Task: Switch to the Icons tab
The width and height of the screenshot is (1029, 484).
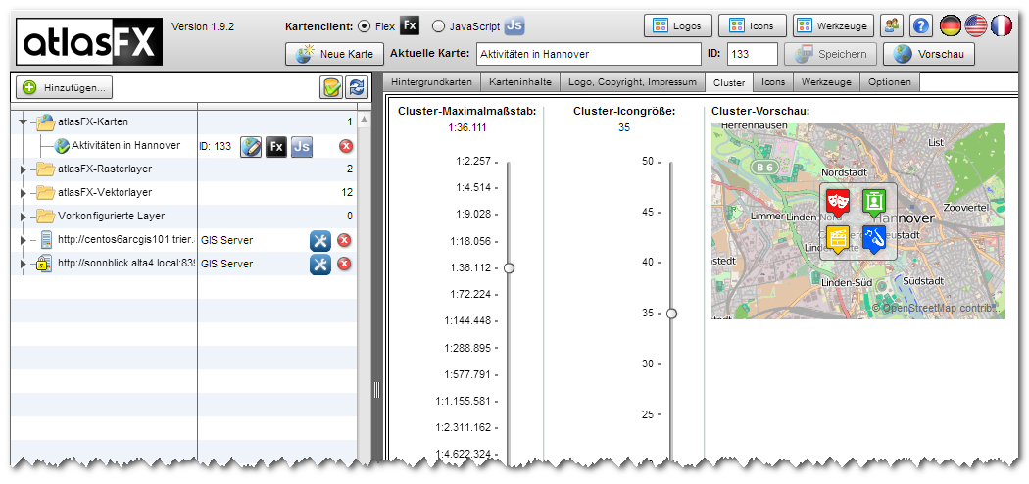Action: point(773,82)
